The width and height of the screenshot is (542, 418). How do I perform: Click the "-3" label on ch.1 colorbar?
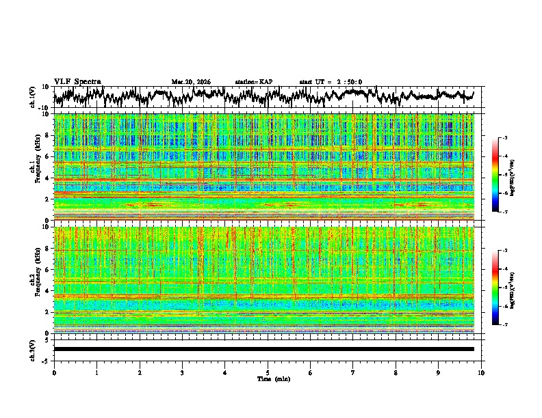click(x=505, y=138)
